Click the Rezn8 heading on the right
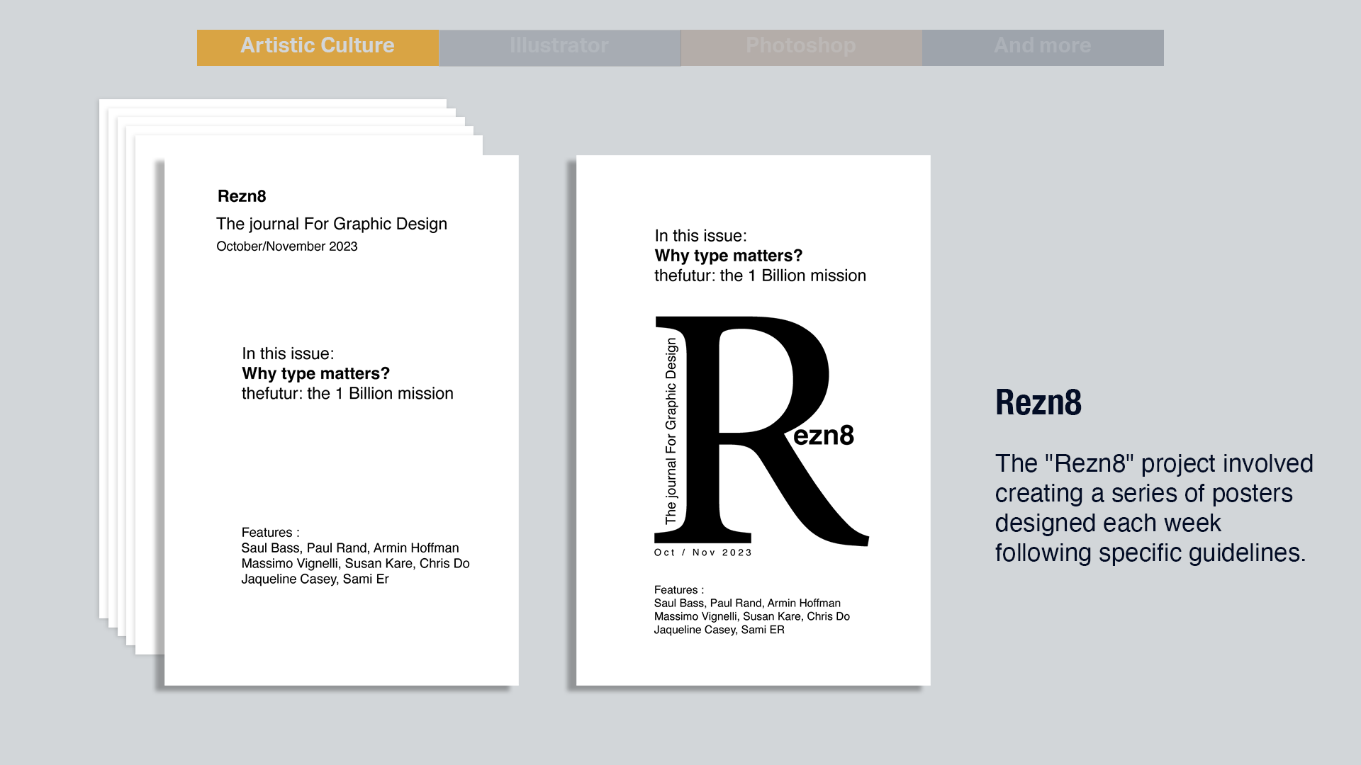Viewport: 1361px width, 765px height. pos(1038,402)
